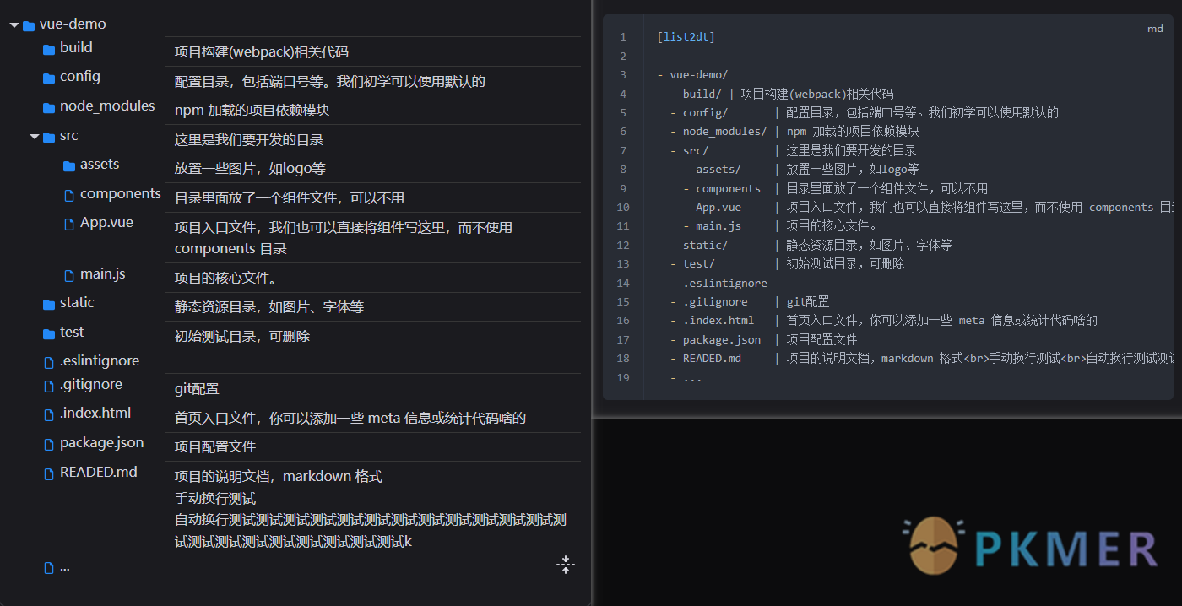Click the src folder icon

click(x=49, y=137)
